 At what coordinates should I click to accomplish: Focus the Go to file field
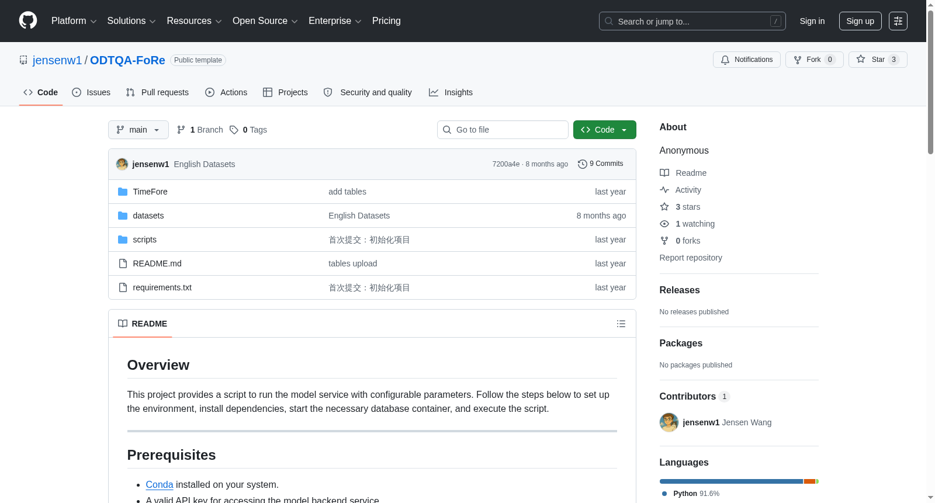(x=503, y=130)
